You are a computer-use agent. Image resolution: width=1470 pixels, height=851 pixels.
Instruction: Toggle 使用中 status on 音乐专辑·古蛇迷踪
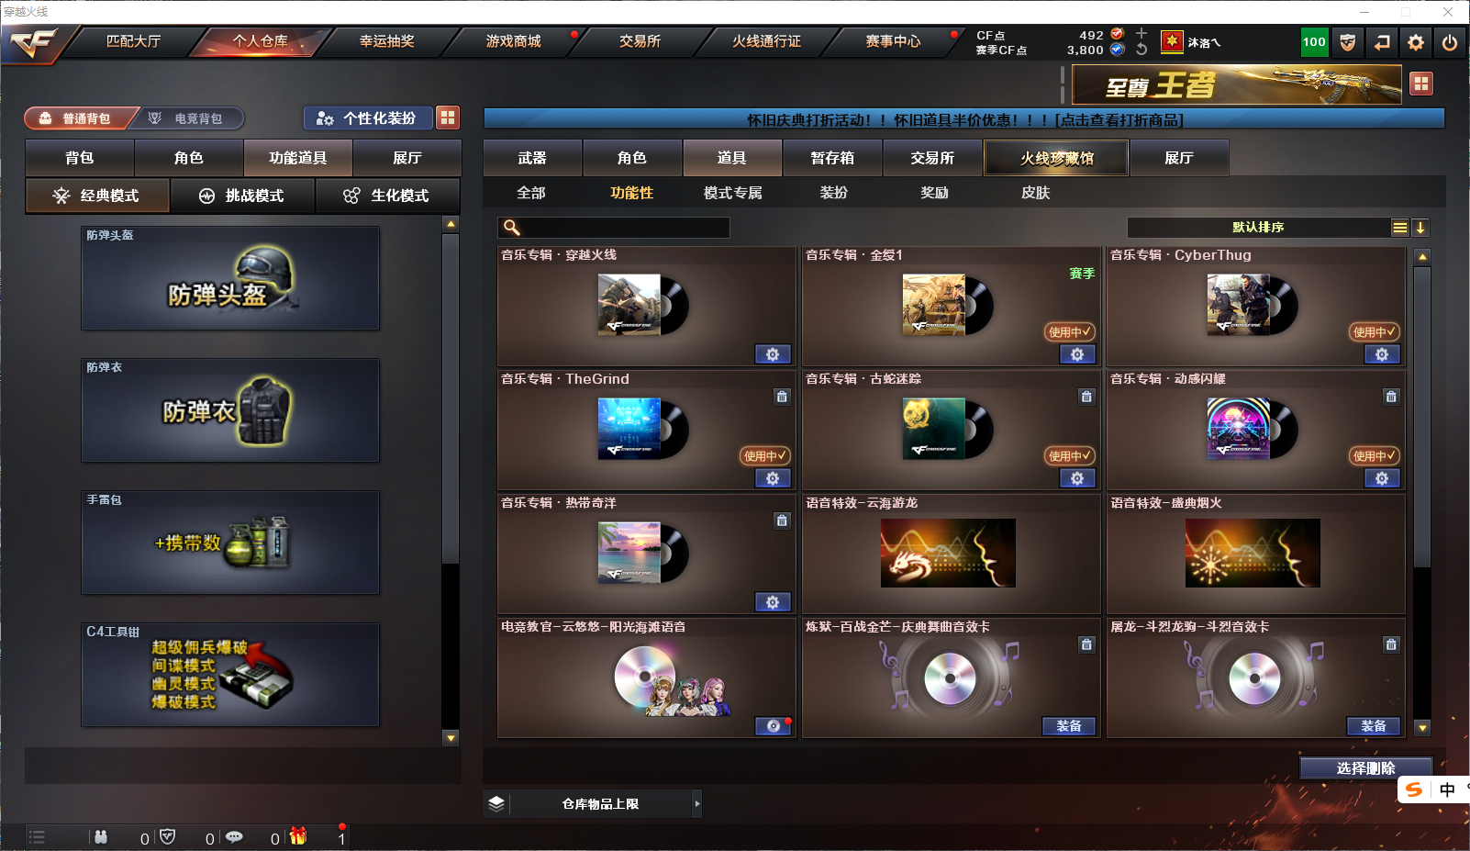(1069, 456)
